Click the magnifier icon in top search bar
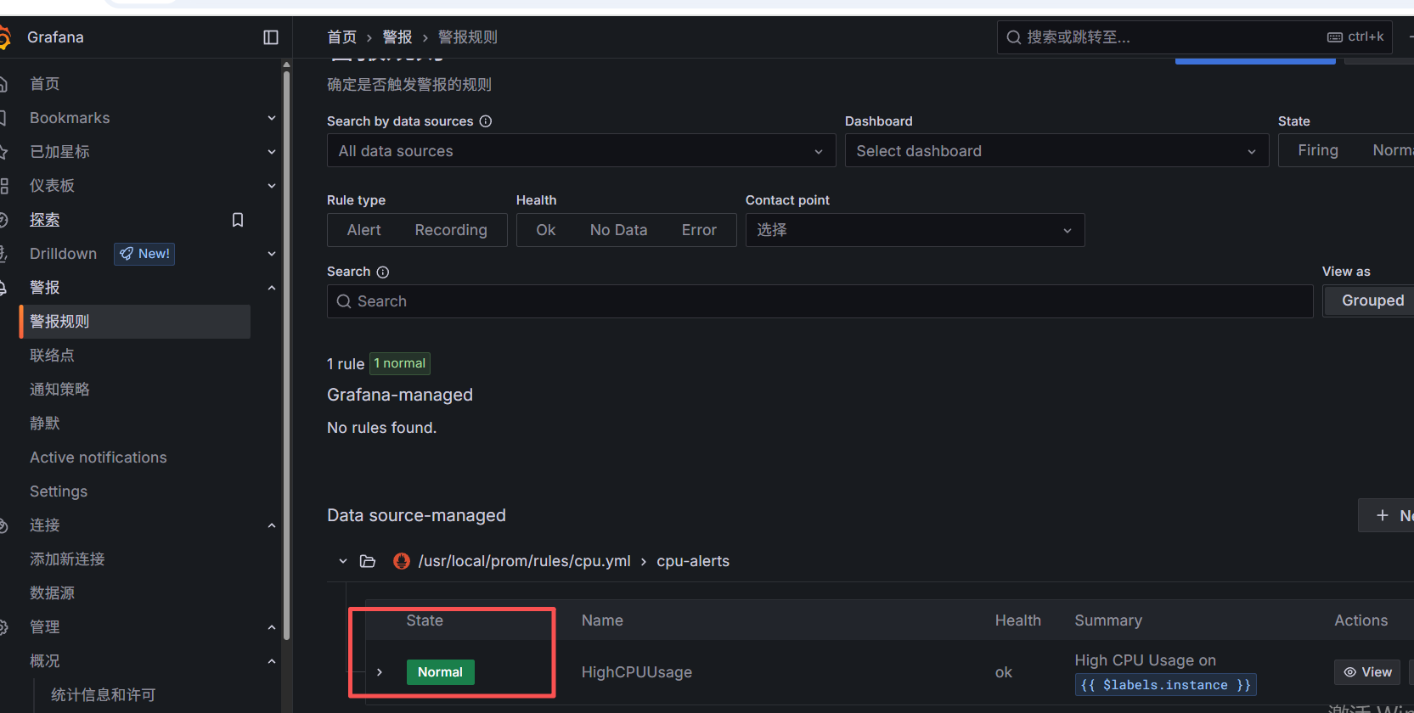This screenshot has width=1414, height=713. 1014,37
